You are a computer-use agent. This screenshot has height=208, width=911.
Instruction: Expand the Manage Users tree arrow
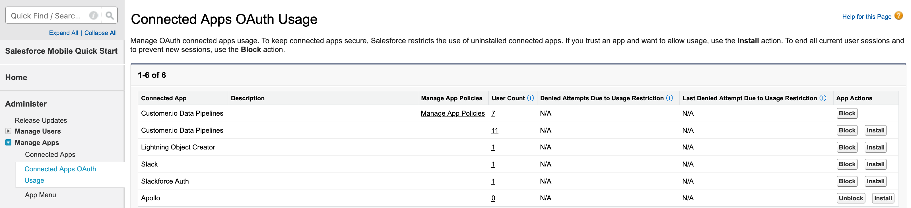8,131
